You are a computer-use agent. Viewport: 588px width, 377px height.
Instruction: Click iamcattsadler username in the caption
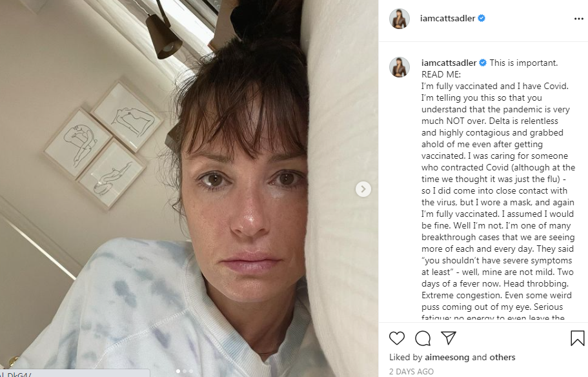449,63
